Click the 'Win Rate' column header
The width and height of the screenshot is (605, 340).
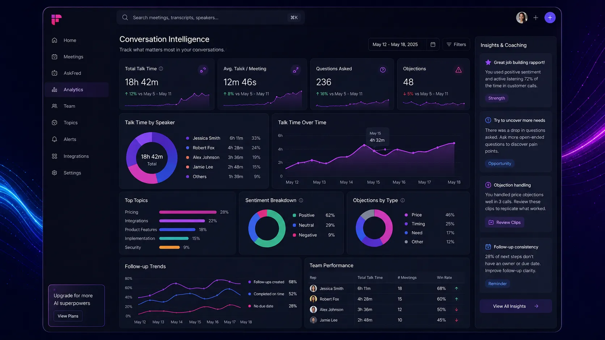444,277
